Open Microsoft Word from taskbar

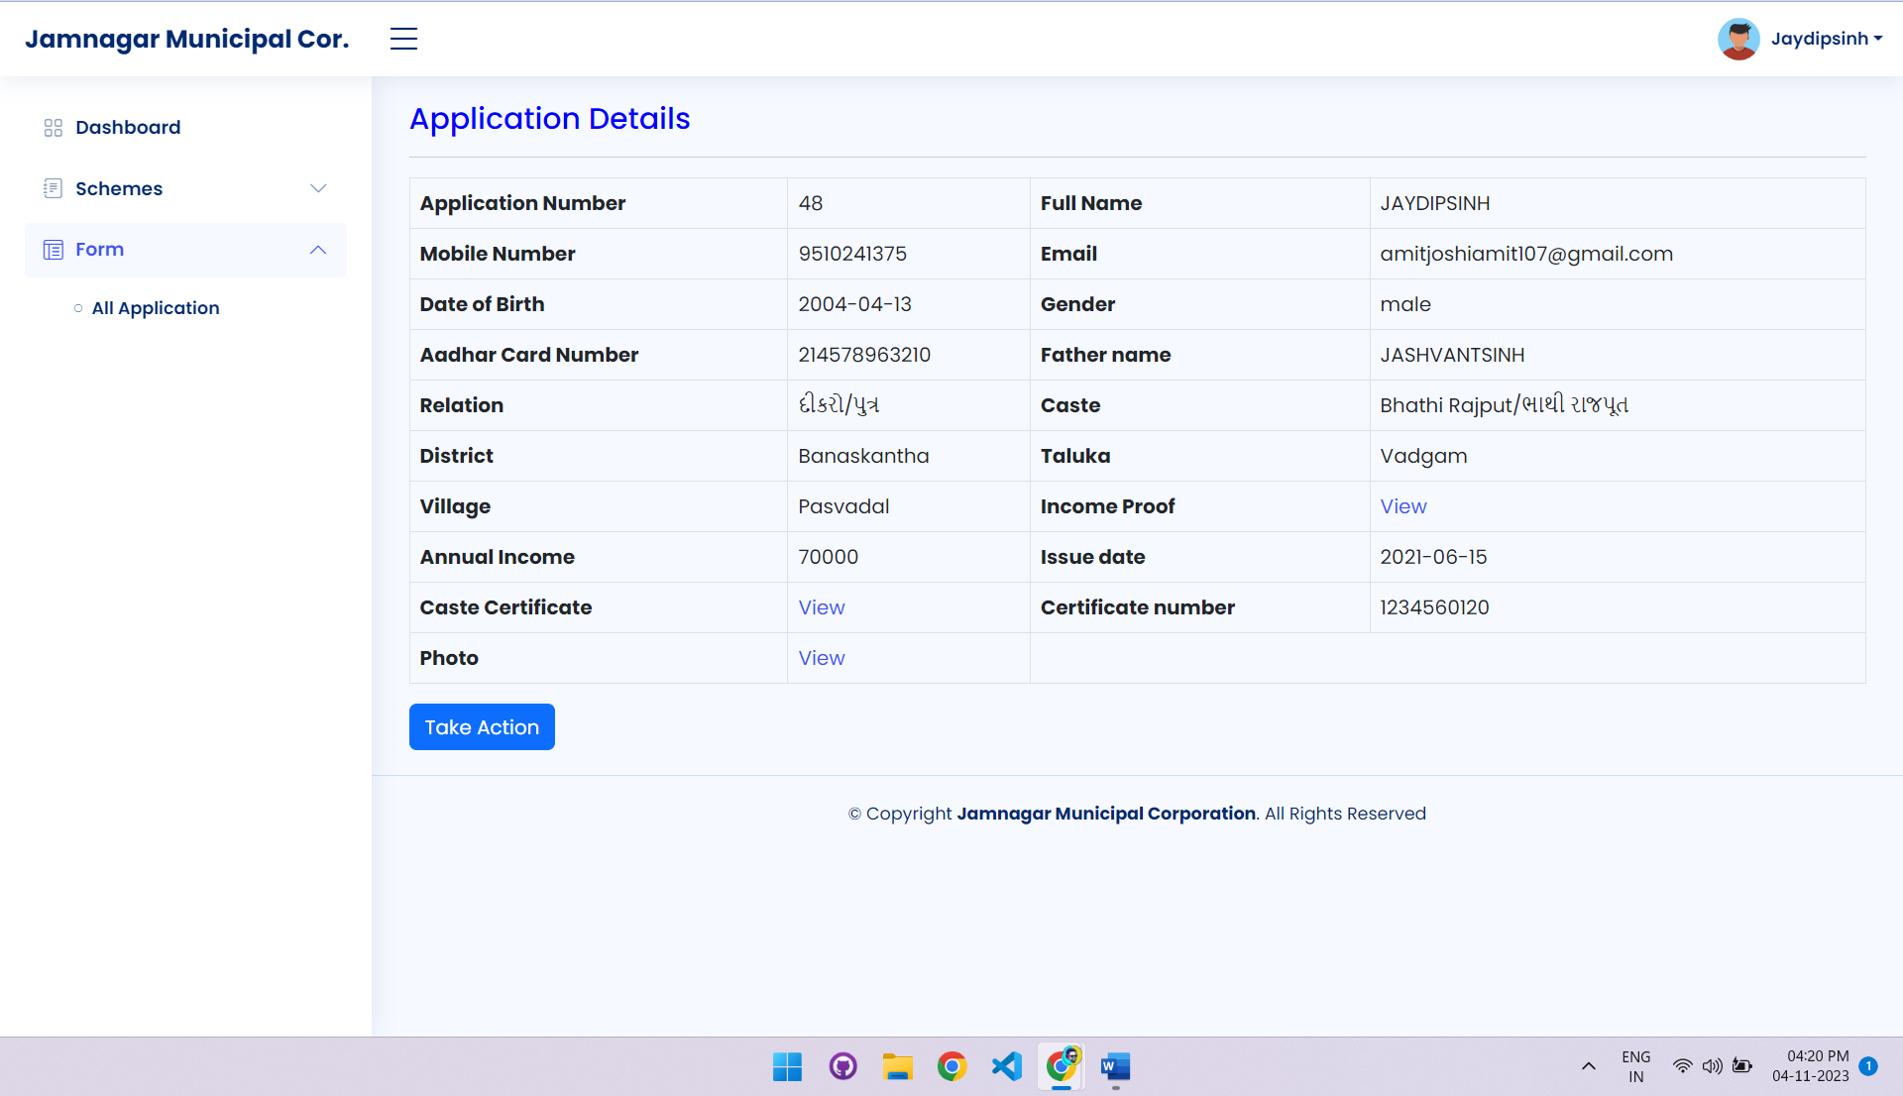coord(1115,1066)
